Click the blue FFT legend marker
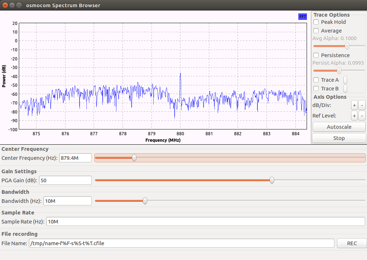This screenshot has width=367, height=260. pos(302,17)
